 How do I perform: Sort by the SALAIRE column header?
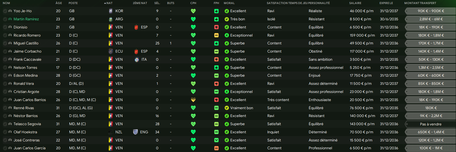[x=355, y=3]
